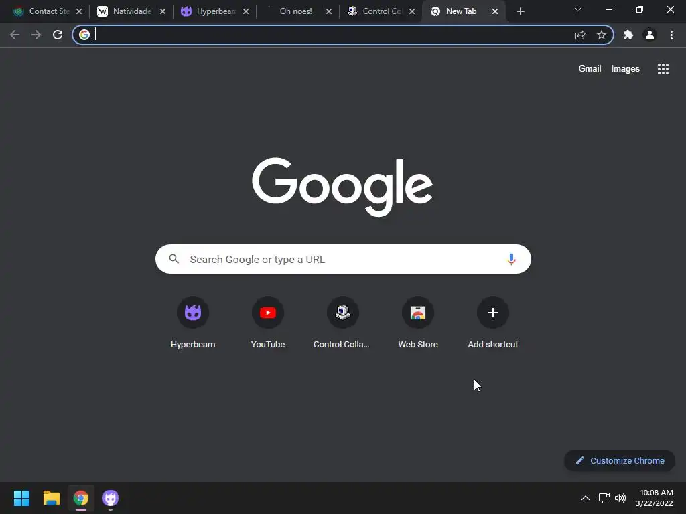This screenshot has width=686, height=514.
Task: Open the YouTube shortcut tile
Action: (x=268, y=323)
